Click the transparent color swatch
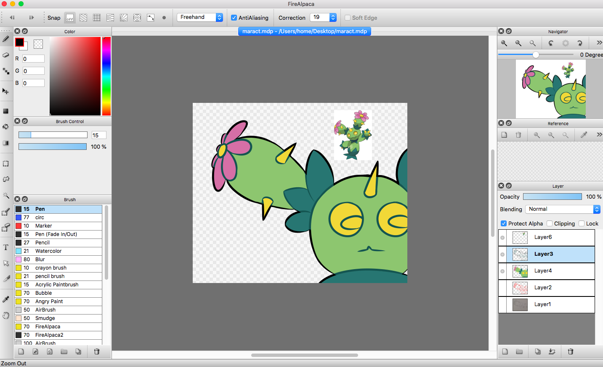The width and height of the screenshot is (603, 367). coord(38,44)
